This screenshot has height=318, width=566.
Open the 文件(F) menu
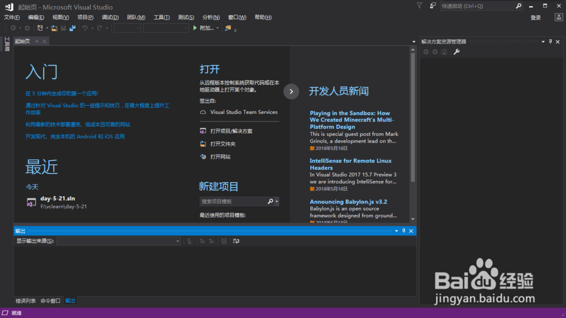click(x=12, y=18)
